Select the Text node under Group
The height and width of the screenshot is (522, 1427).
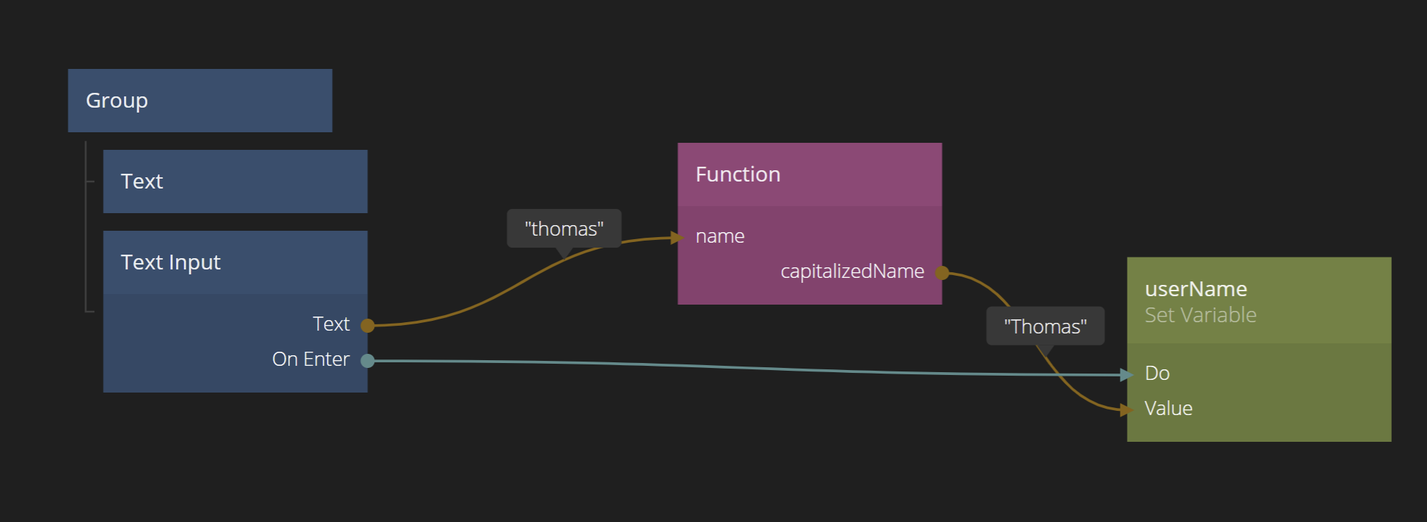coord(235,182)
